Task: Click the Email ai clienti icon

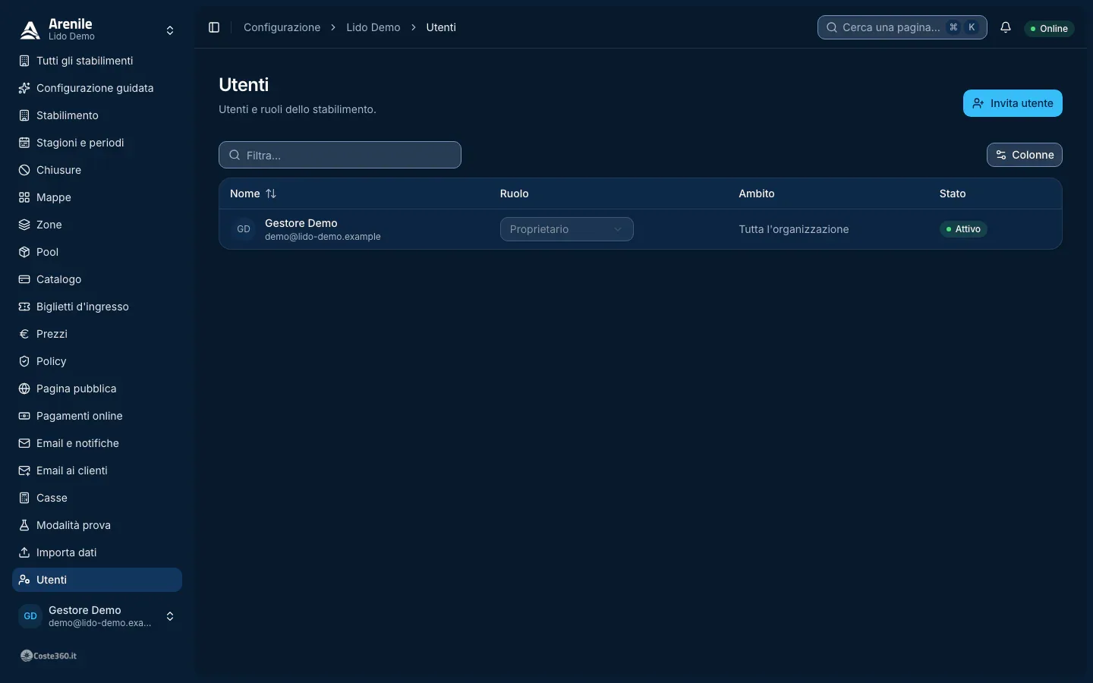Action: coord(24,471)
